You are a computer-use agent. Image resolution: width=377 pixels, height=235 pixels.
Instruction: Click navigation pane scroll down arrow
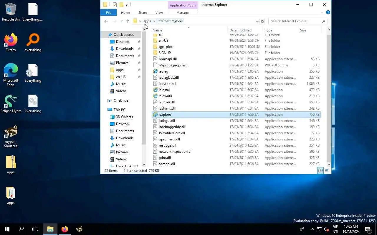point(144,165)
